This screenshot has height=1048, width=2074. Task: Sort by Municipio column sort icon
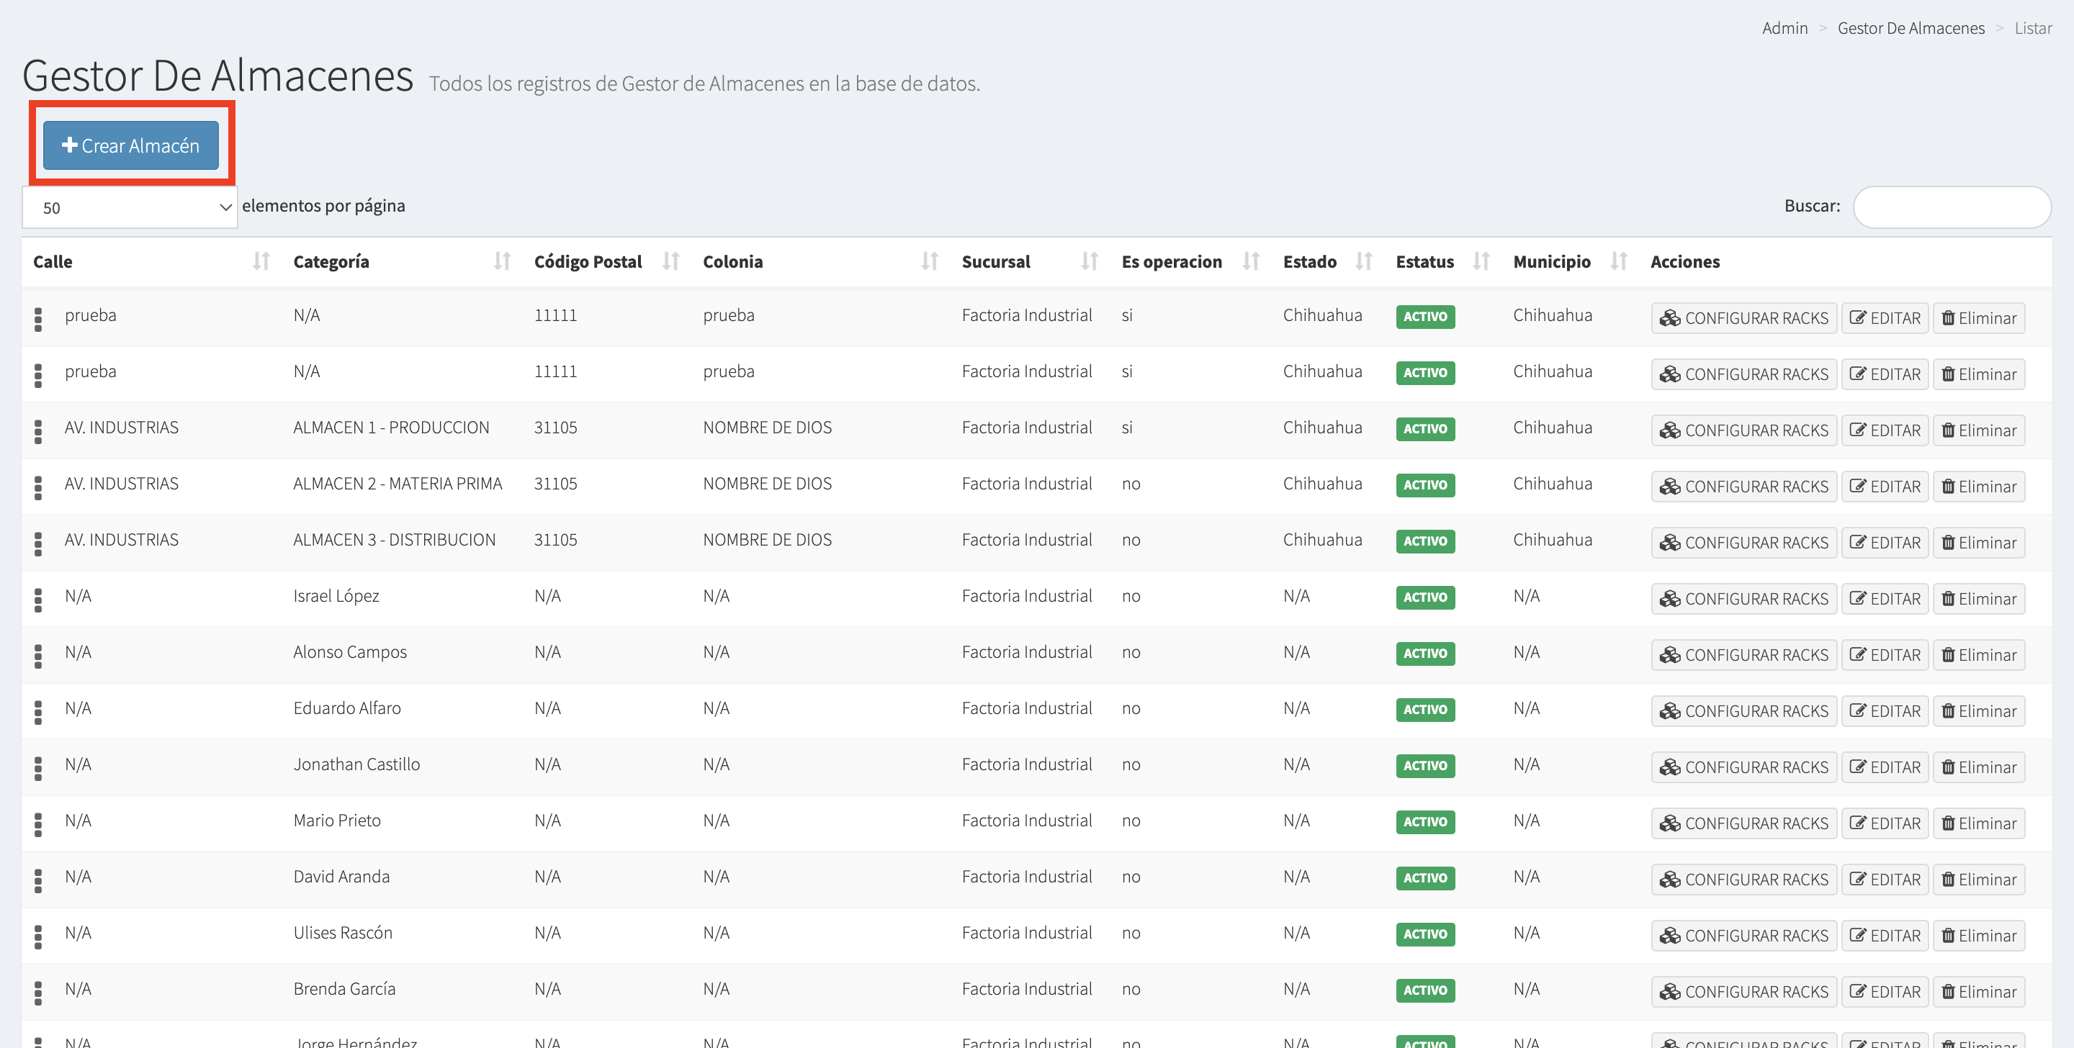1618,261
